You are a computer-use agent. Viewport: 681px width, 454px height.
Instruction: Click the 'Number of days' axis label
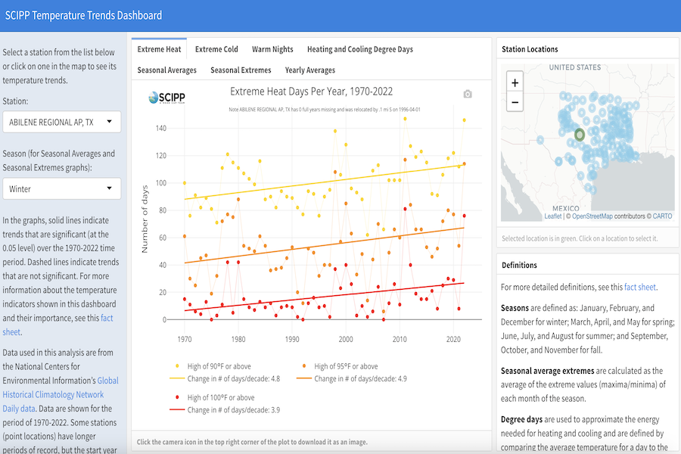click(x=145, y=219)
